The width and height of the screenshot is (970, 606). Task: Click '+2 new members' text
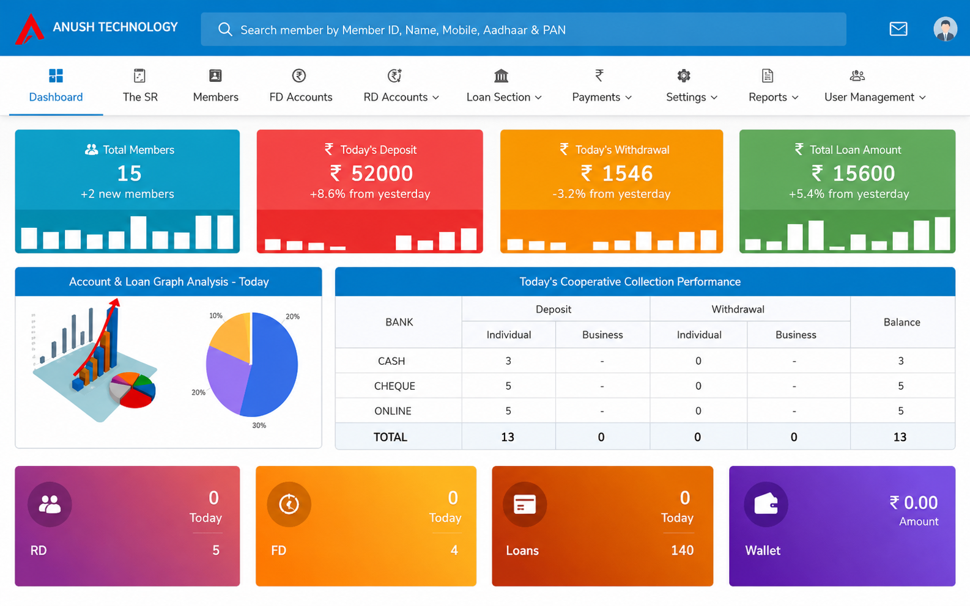(x=127, y=194)
